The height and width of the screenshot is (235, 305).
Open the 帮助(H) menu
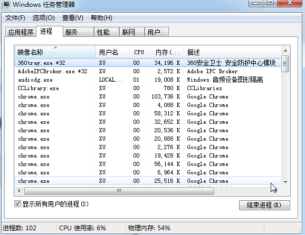101,18
